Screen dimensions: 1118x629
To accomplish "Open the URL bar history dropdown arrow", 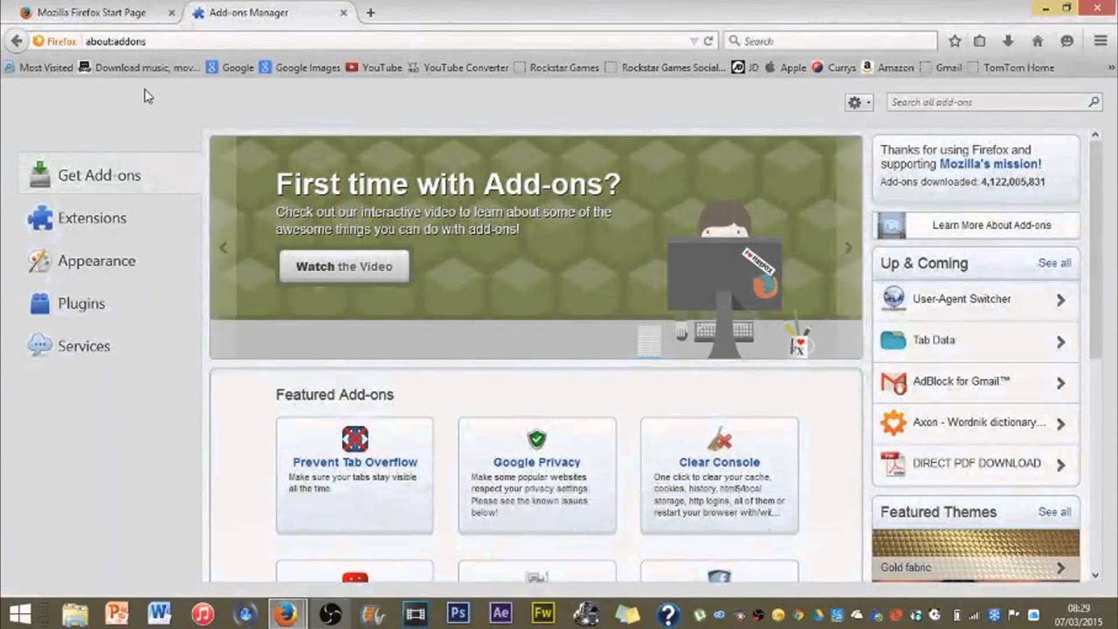I will pos(694,41).
